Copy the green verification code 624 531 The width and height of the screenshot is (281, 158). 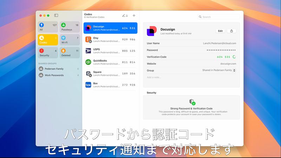[x=223, y=57]
